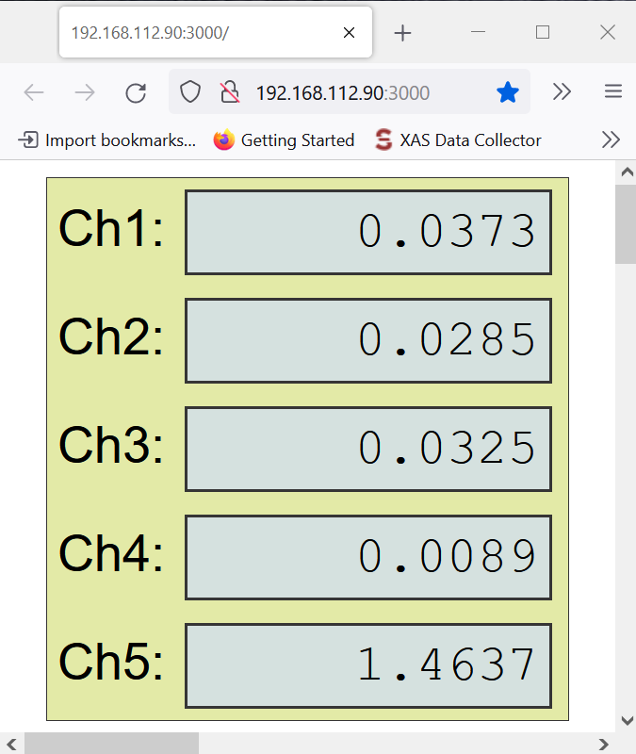The image size is (636, 754).
Task: Click the horizontal scrollbar left arrow
Action: [x=11, y=744]
